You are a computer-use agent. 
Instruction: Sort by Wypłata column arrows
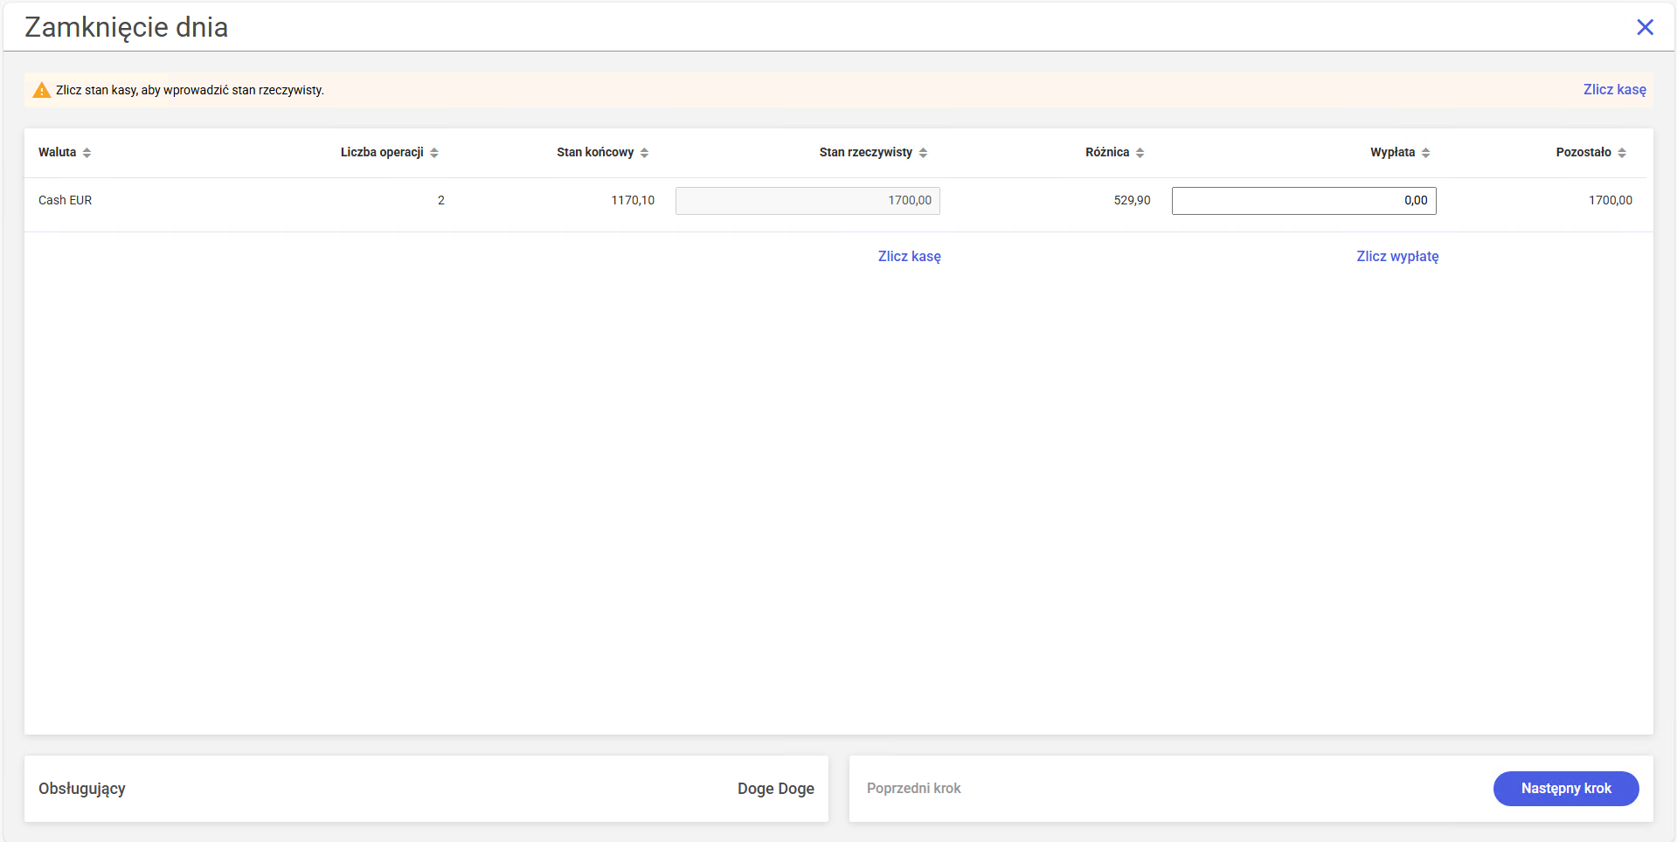coord(1425,153)
